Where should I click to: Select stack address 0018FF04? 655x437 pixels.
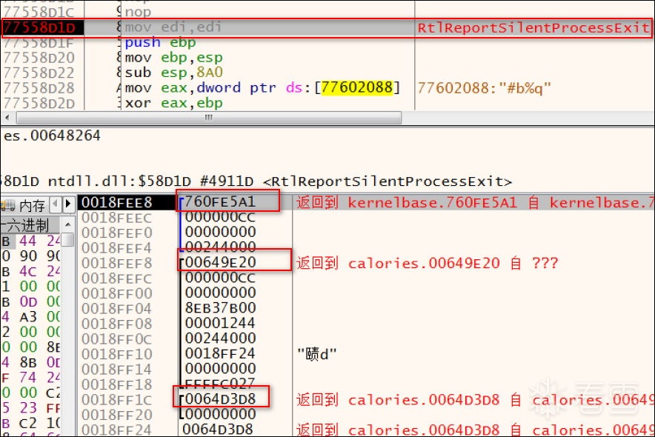pyautogui.click(x=117, y=309)
